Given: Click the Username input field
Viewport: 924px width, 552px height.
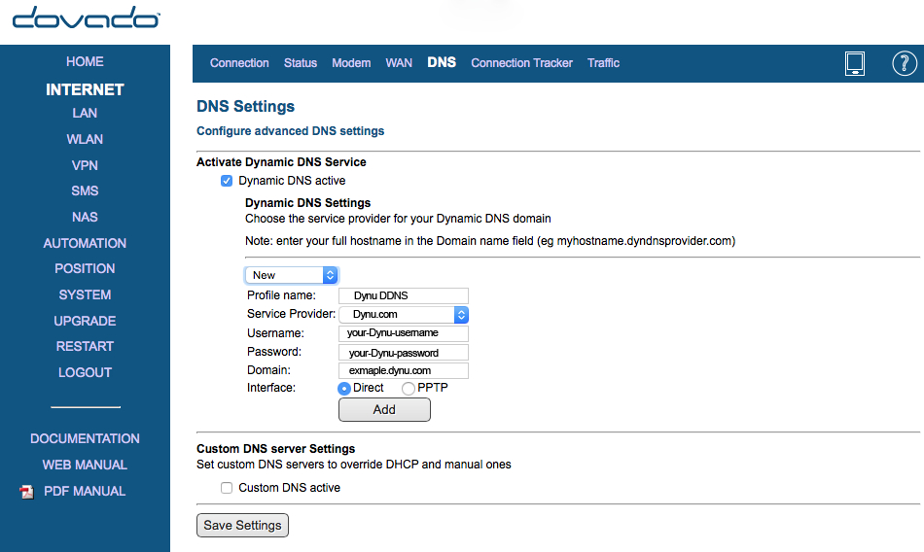Looking at the screenshot, I should click(x=404, y=333).
